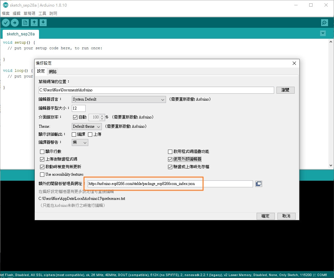
Task: Click the interface scale value 100 field
Action: 94,117
